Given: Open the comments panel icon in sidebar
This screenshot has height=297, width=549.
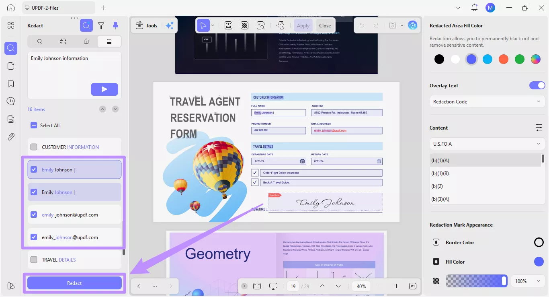Looking at the screenshot, I should (11, 101).
